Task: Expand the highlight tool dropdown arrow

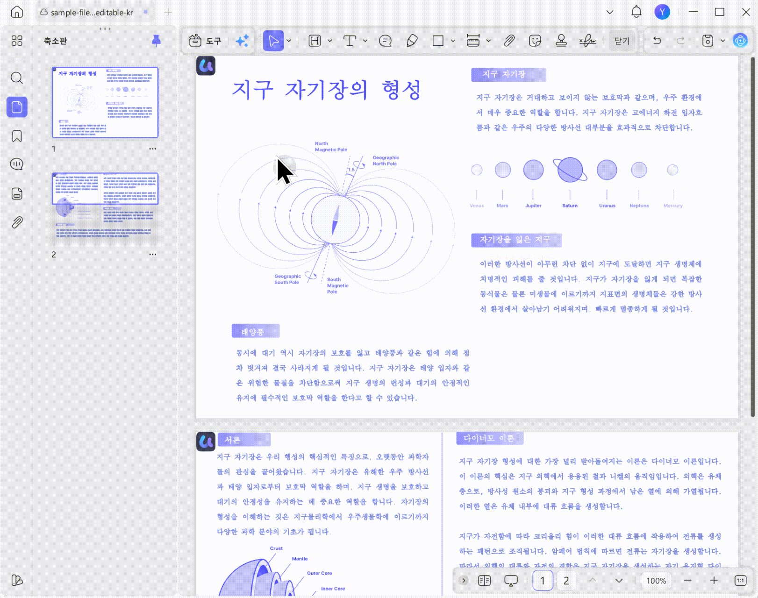Action: pyautogui.click(x=330, y=41)
